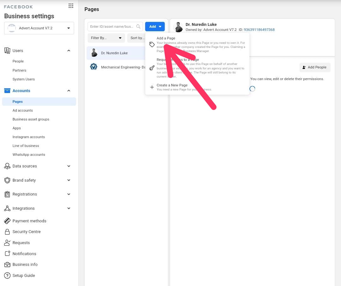Collapse the Users section chevron

[x=69, y=50]
